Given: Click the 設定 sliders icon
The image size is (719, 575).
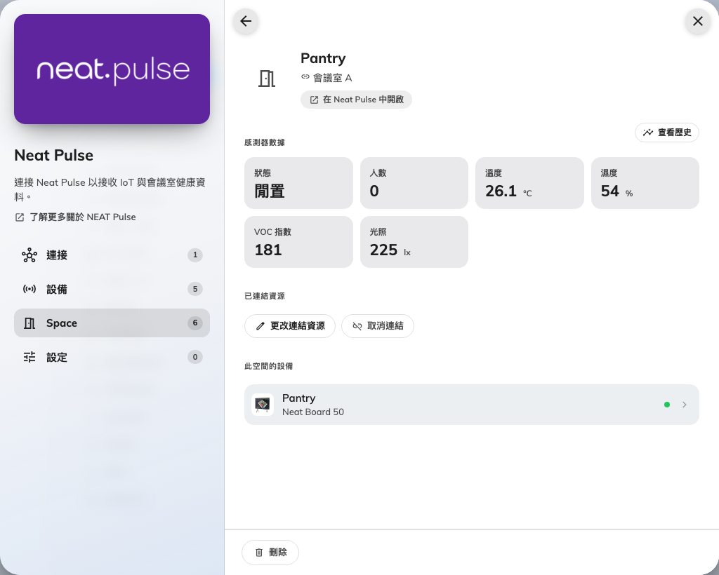Looking at the screenshot, I should [29, 357].
